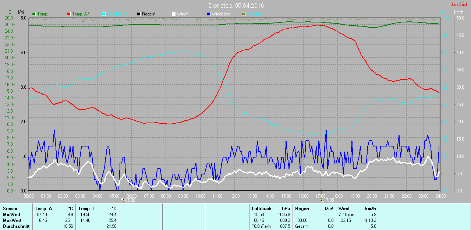Click the MaxWert row label
The image size is (471, 230).
[13, 220]
